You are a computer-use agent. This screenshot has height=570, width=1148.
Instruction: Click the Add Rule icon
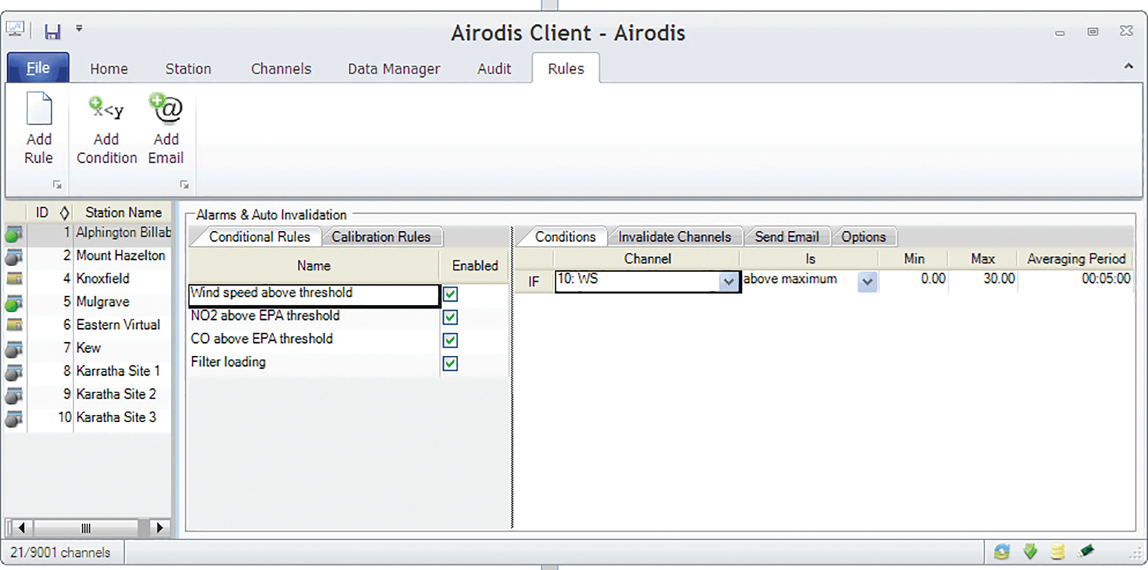tap(39, 109)
